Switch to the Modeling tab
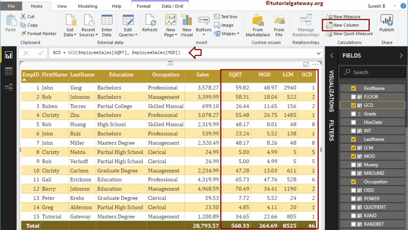This screenshot has width=408, height=230. tap(87, 6)
